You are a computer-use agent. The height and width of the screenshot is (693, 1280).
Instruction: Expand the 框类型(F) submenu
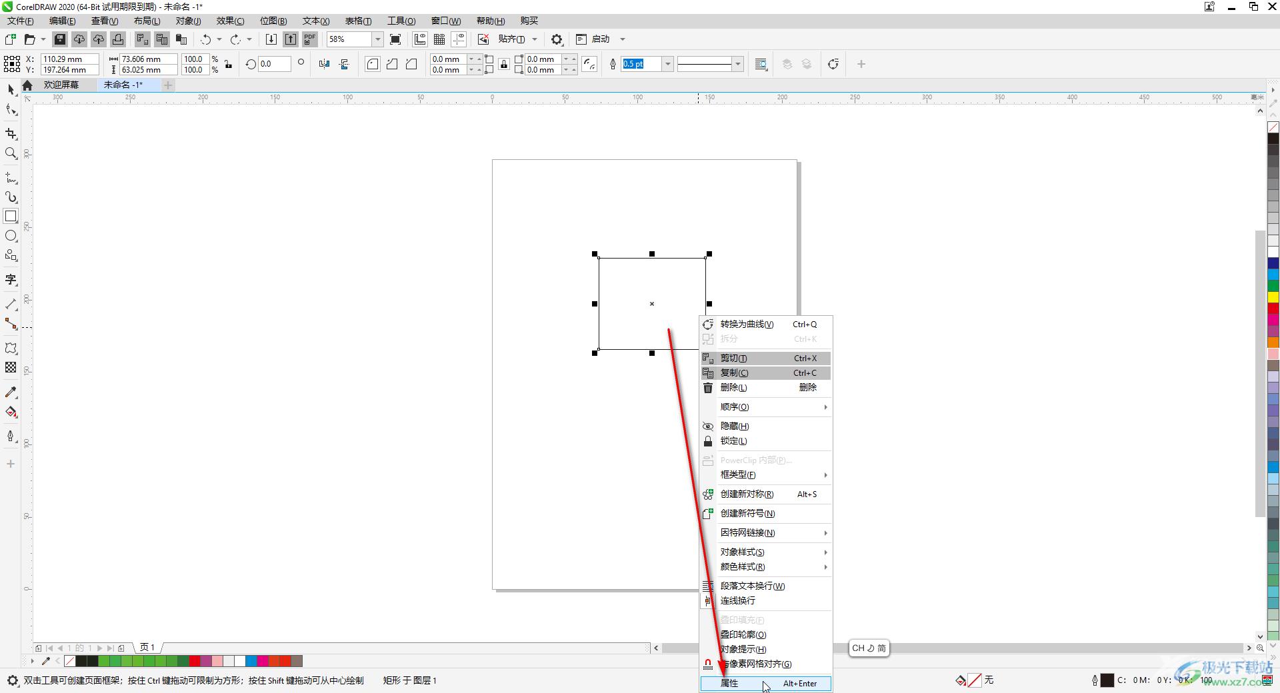(x=765, y=474)
